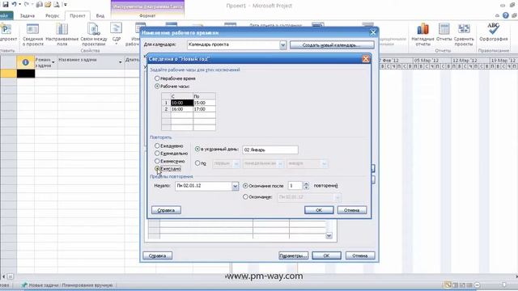This screenshot has height=291, width=518.
Task: Select the Рабочие часы radio option
Action: pos(157,86)
